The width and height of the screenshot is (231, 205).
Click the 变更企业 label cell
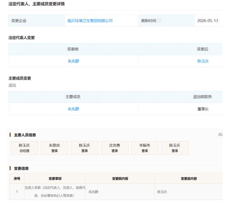click(x=37, y=20)
